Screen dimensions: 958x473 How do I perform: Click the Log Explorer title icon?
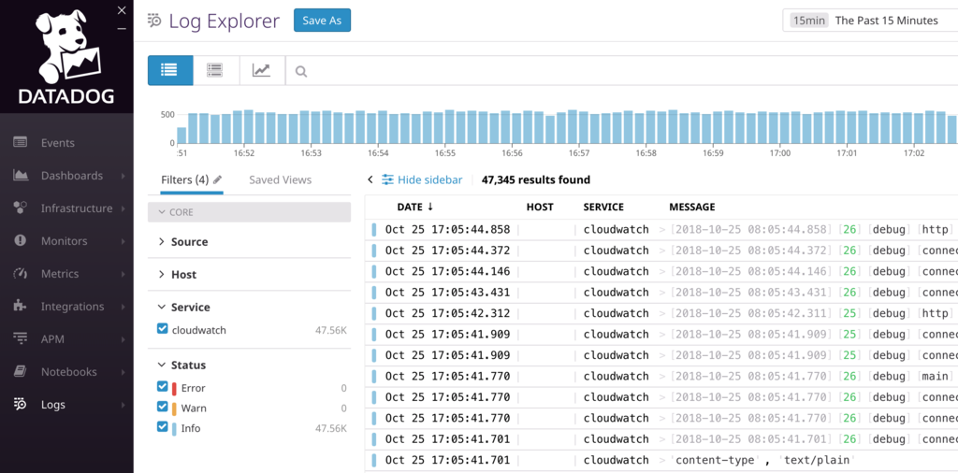(154, 21)
